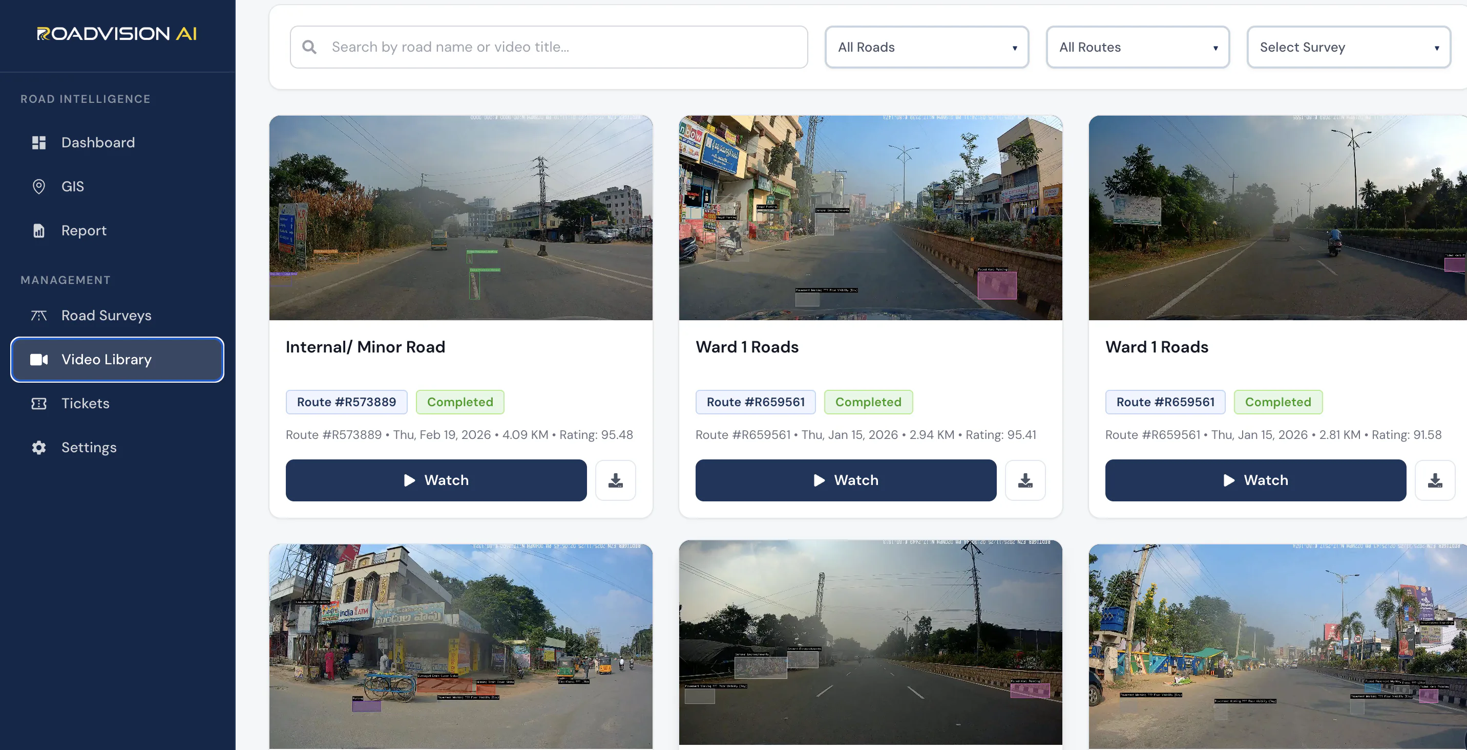Screen dimensions: 1467x750
Task: Select Video Library in sidebar
Action: 117,359
